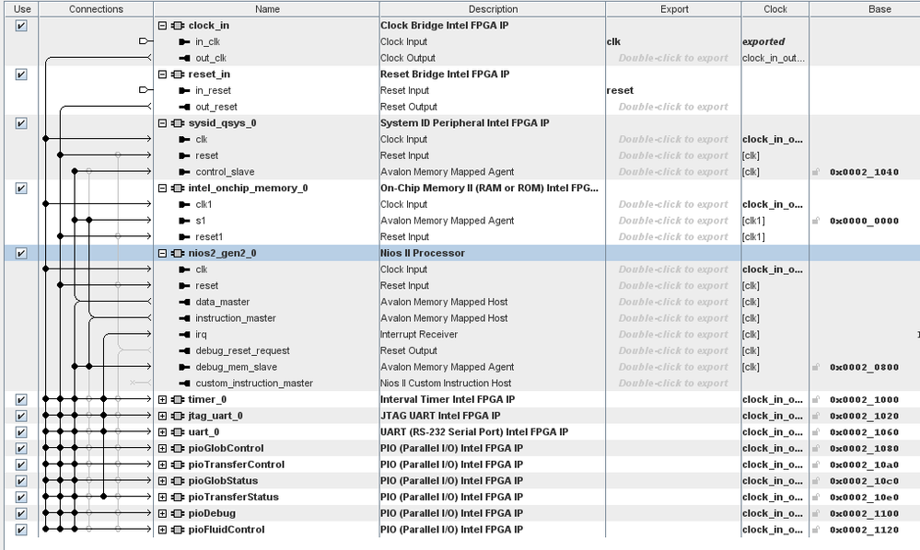Screen dimensions: 920x550
Task: Click the pioTransferControl chip icon
Action: (x=178, y=464)
